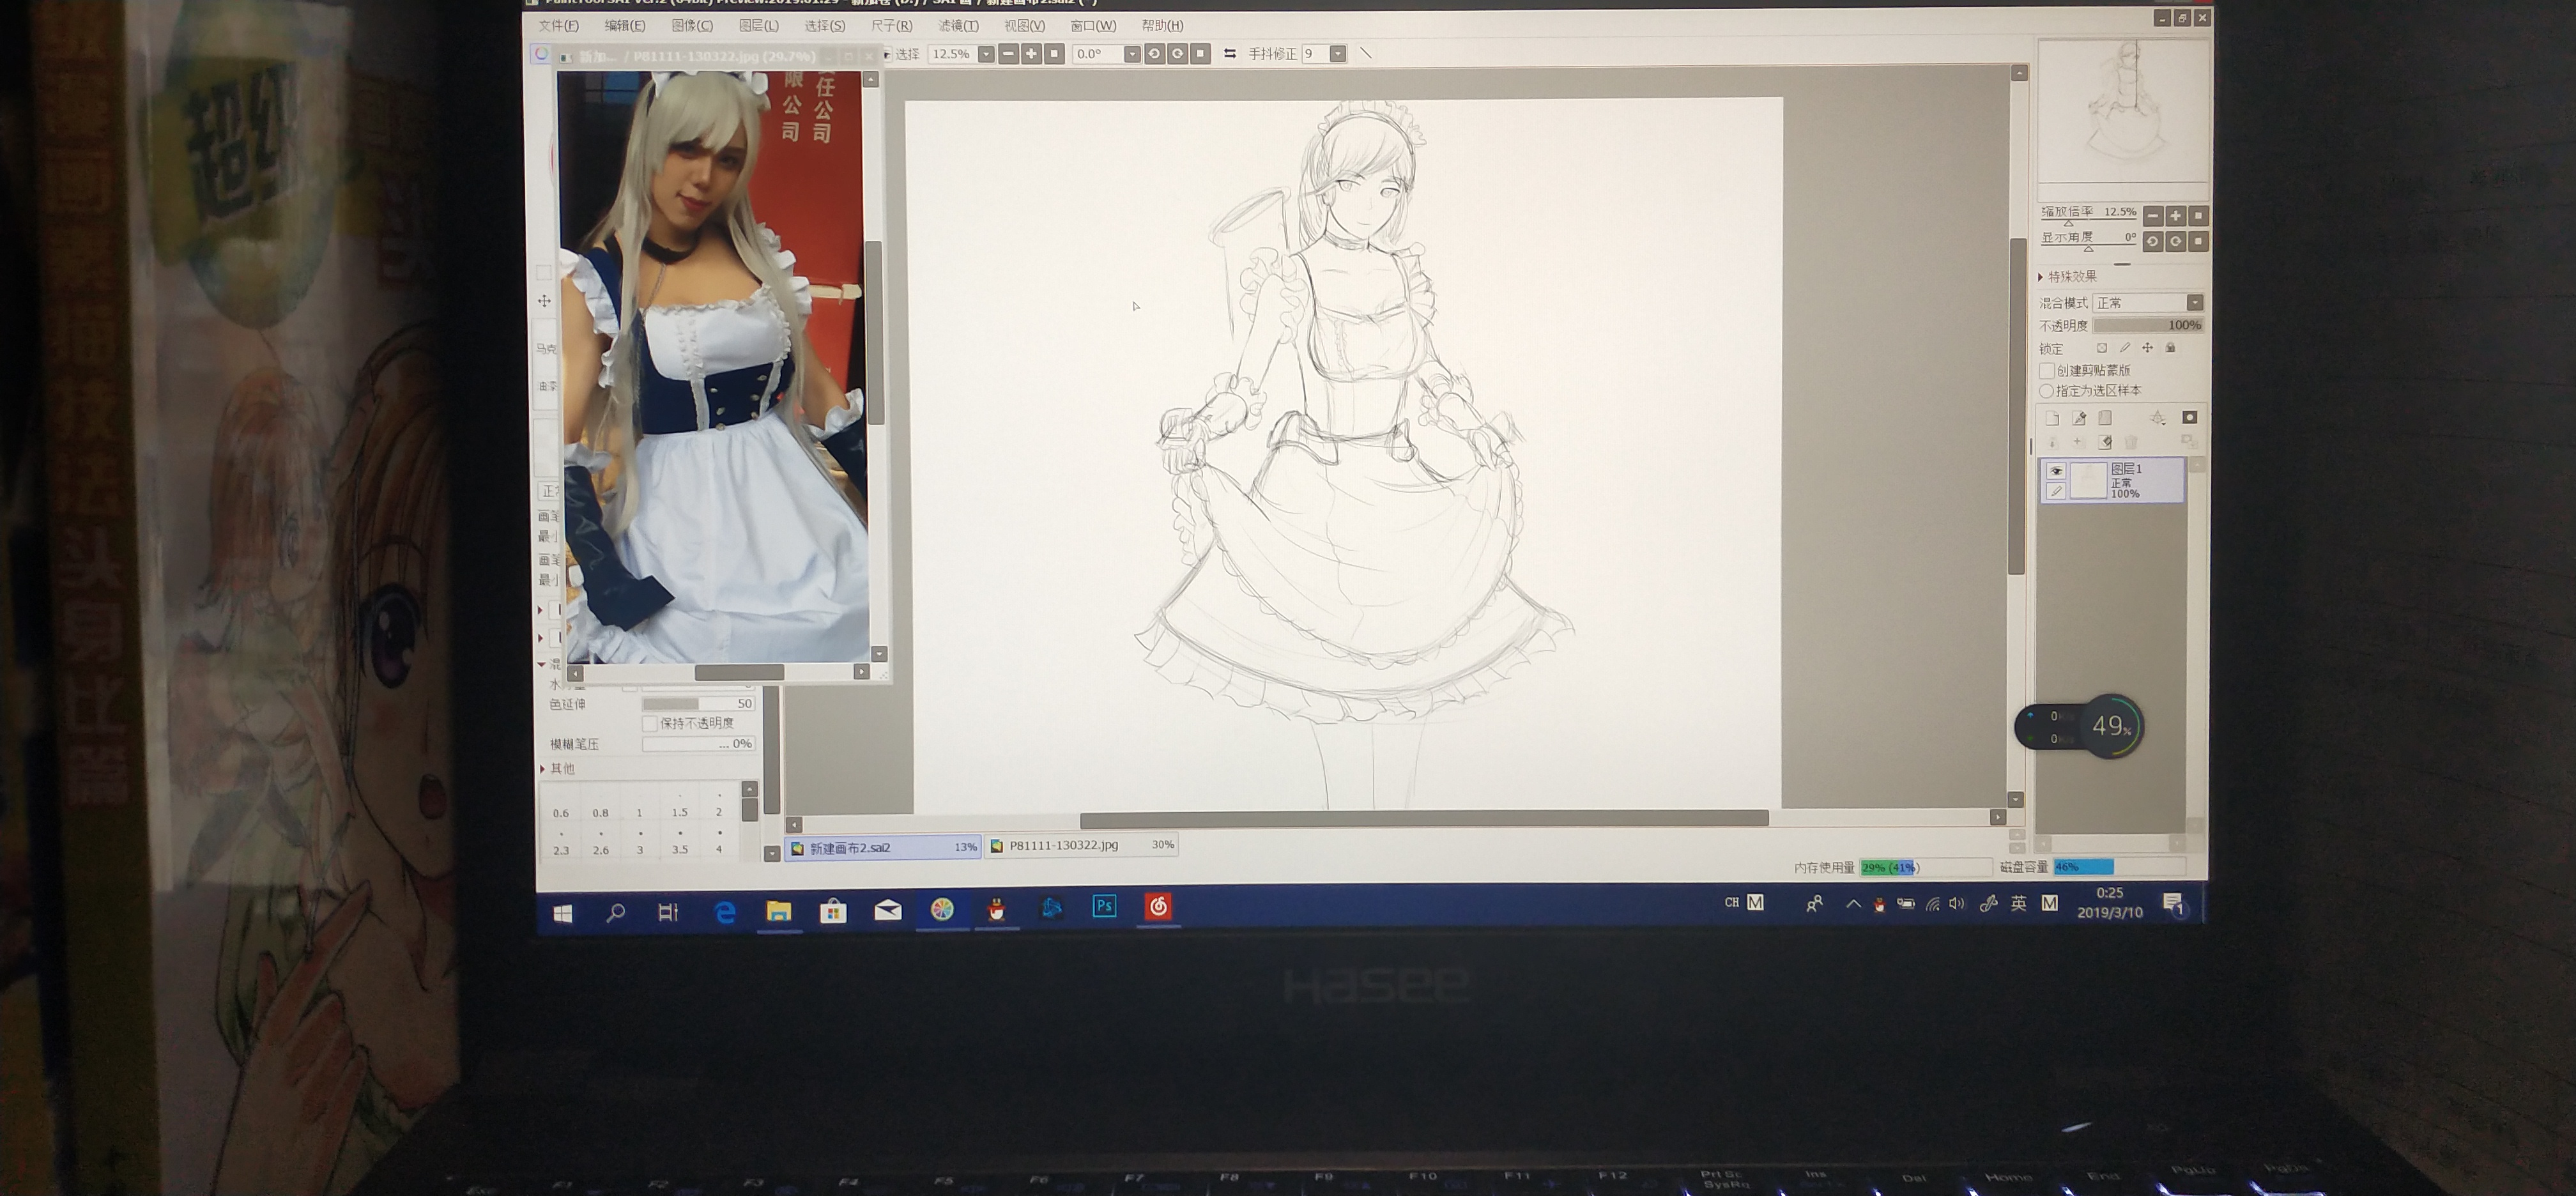Open the 混合模式 blend mode dropdown
The image size is (2576, 1196).
[2194, 303]
